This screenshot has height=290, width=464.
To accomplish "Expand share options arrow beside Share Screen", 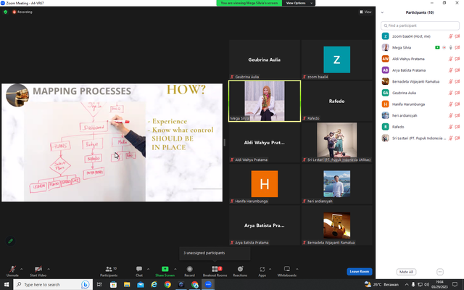I will pos(175,269).
